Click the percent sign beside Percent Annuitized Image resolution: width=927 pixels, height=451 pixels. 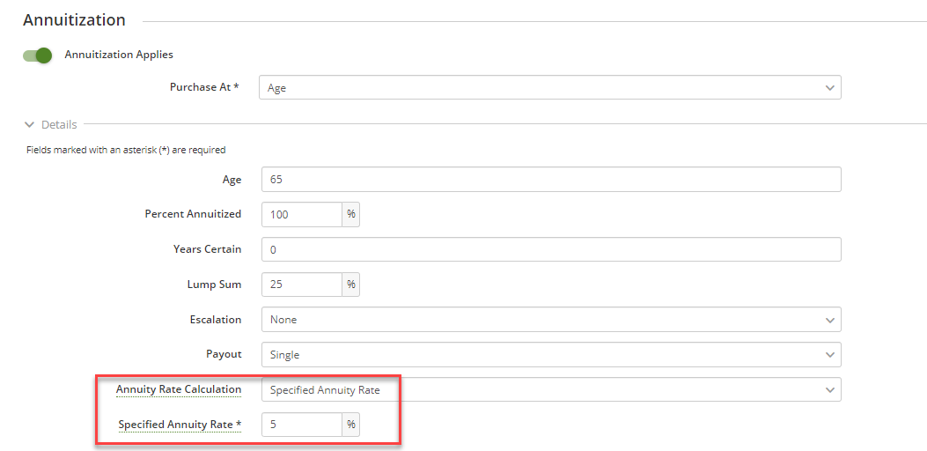point(350,215)
